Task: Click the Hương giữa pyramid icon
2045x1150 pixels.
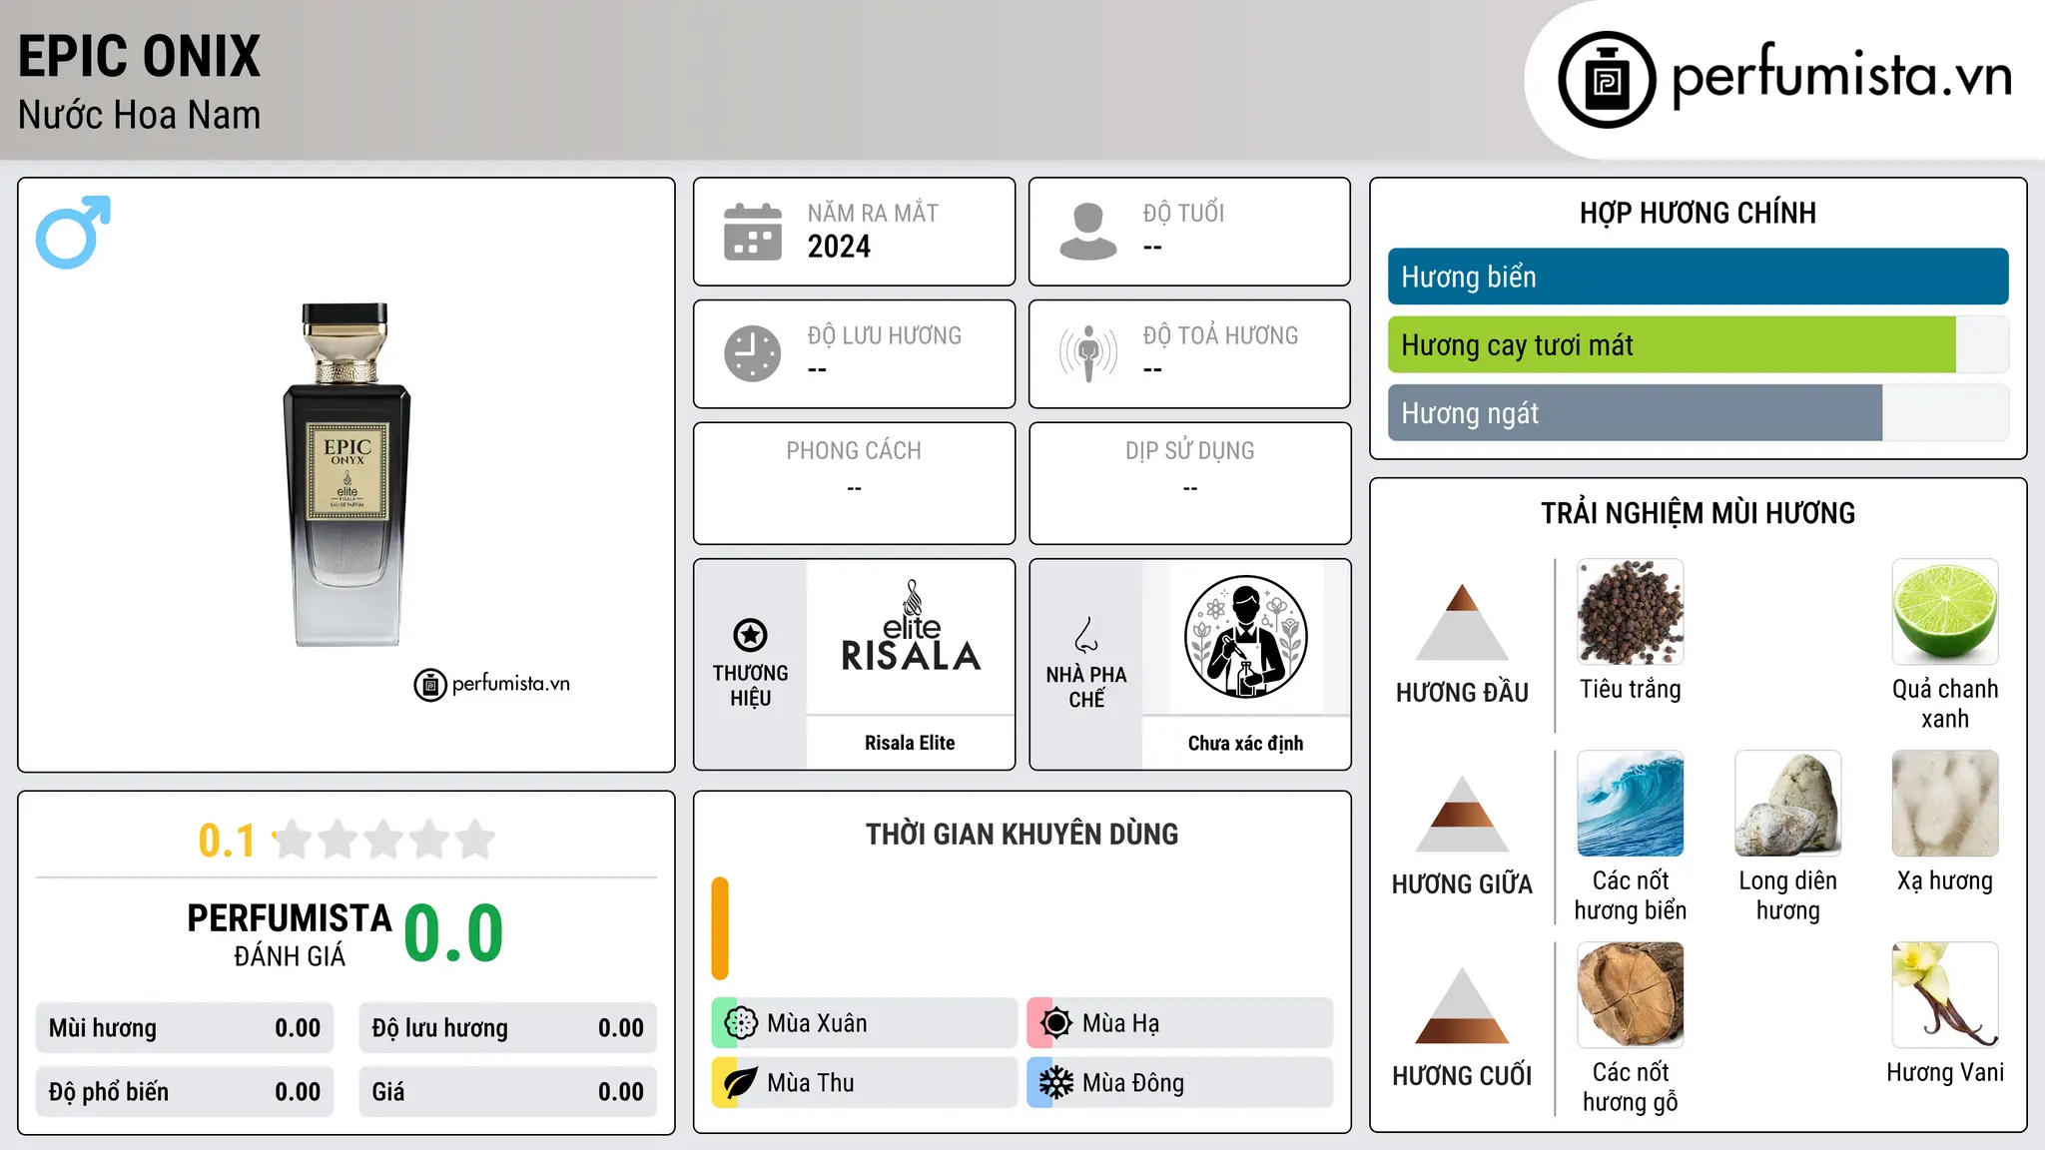Action: coord(1462,814)
